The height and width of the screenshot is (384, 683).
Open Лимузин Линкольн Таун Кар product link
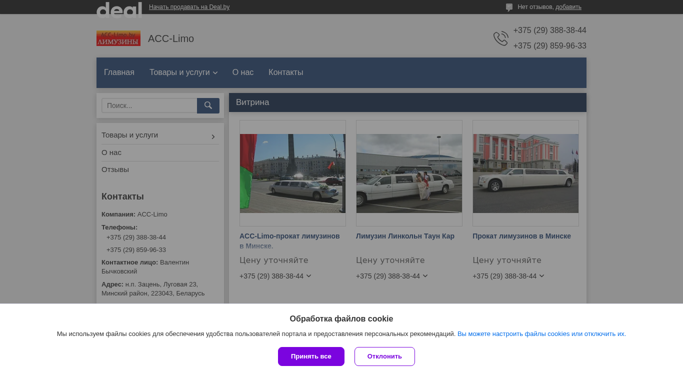coord(405,236)
